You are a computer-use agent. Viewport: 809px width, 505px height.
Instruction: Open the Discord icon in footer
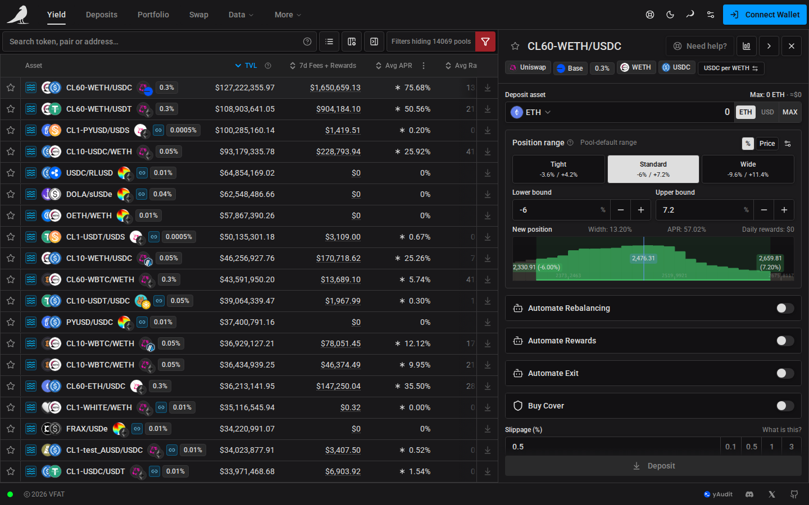pos(749,494)
